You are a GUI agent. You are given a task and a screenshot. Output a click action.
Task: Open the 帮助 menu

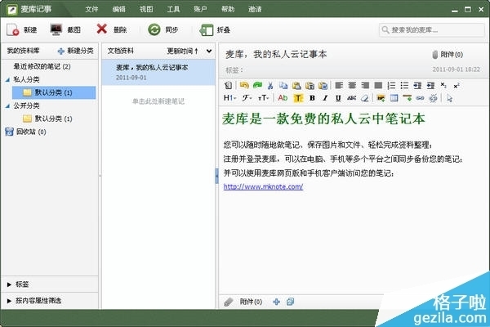(x=228, y=9)
